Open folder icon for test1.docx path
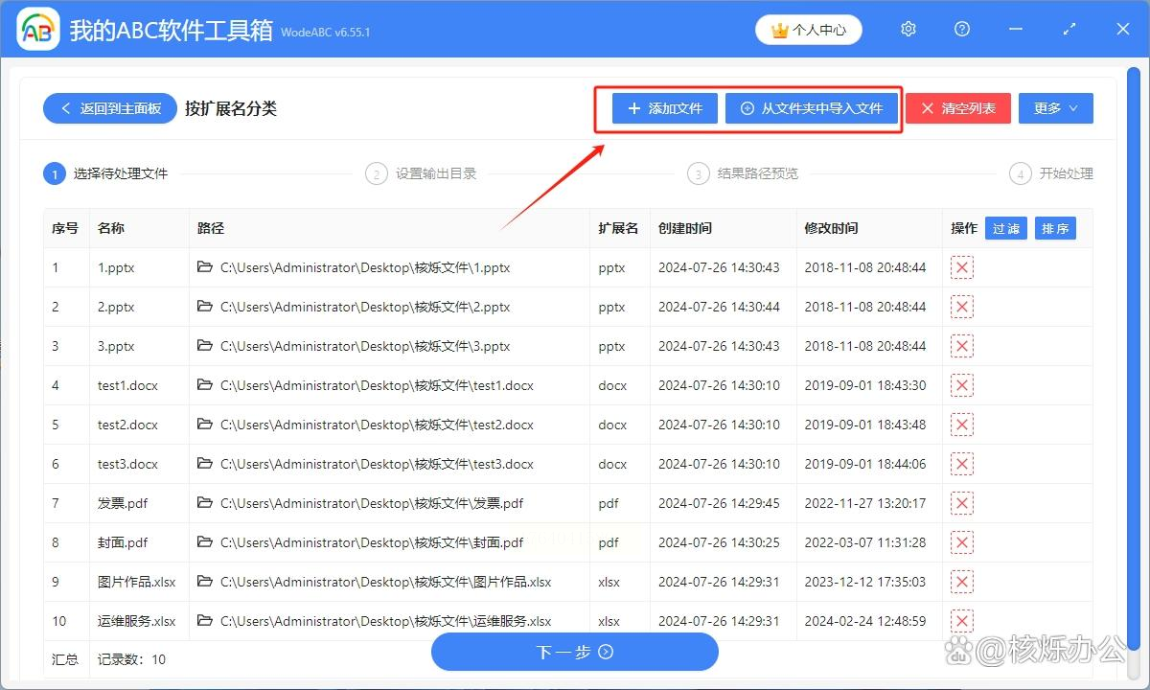 click(x=204, y=385)
